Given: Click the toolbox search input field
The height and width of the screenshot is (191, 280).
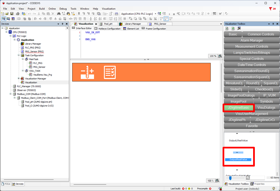Looking at the screenshot, I should (x=257, y=178).
